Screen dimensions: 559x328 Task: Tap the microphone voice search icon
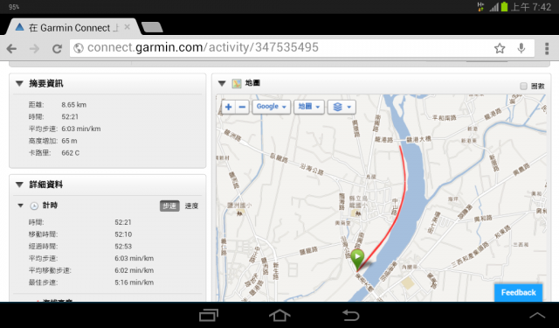(521, 48)
